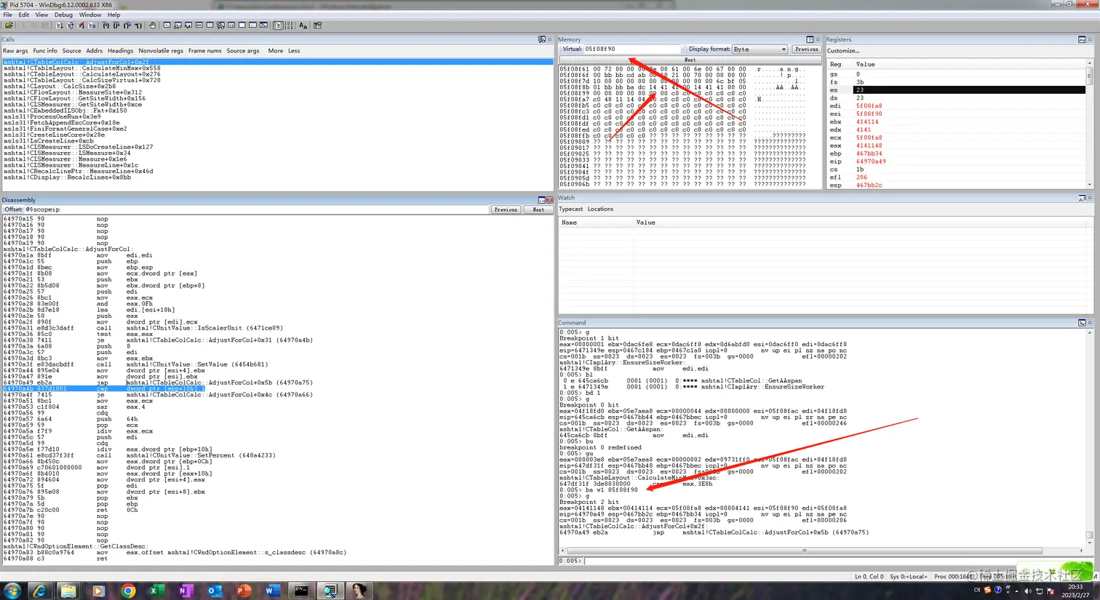Click the Step Into toolbar icon
Screen dimensions: 1100x600
tap(106, 25)
